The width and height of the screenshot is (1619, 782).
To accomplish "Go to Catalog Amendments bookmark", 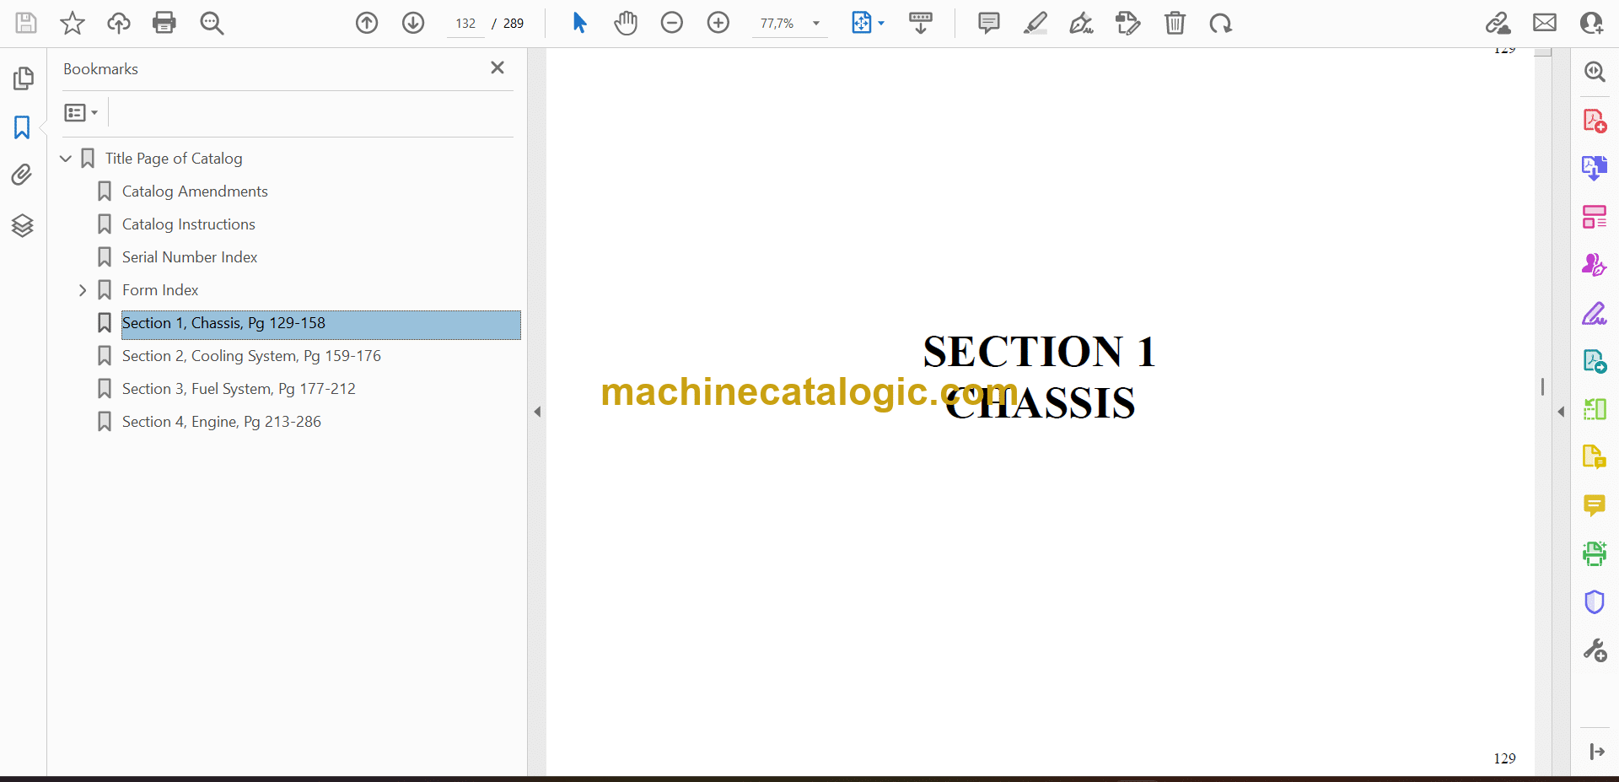I will coord(195,191).
